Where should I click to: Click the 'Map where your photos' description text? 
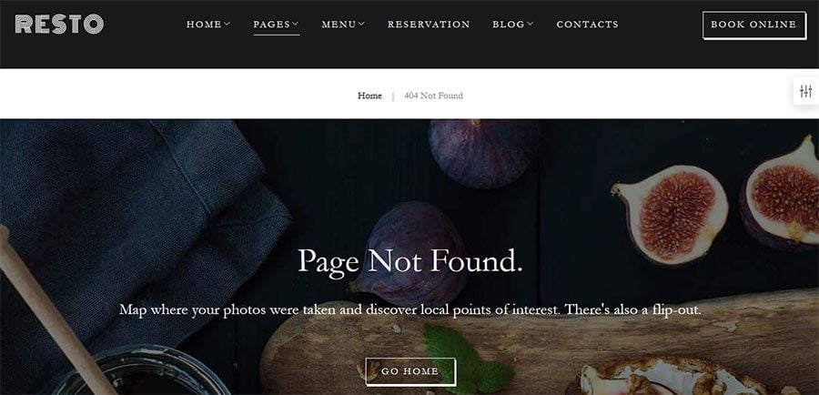(410, 309)
